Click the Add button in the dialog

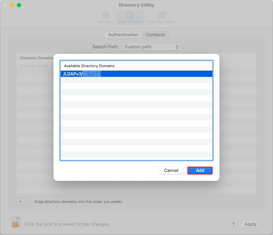click(x=200, y=171)
